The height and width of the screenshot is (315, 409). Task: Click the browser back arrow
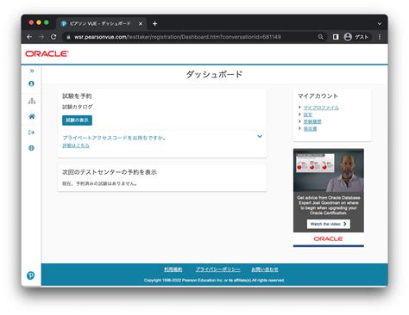(29, 37)
